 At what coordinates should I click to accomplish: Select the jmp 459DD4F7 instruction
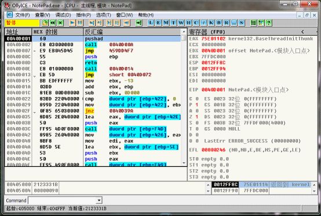coord(93,51)
